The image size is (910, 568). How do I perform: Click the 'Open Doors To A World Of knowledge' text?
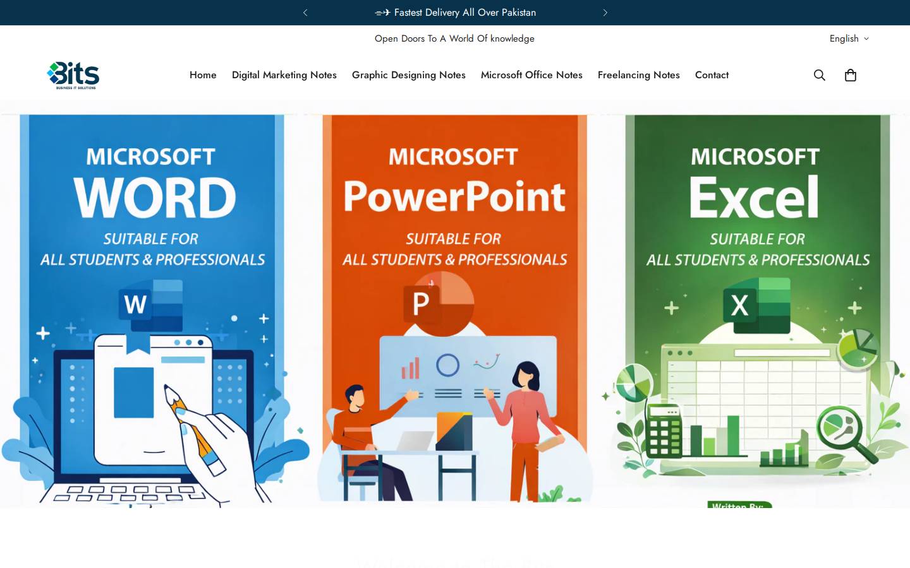click(454, 38)
